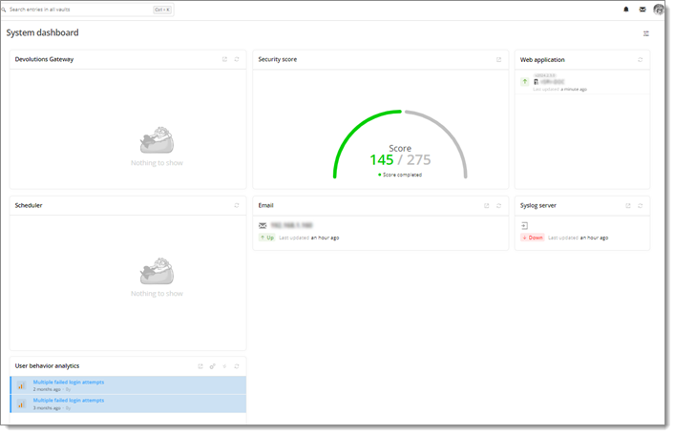This screenshot has height=435, width=675.
Task: Refresh the Syslog server widget
Action: click(640, 205)
